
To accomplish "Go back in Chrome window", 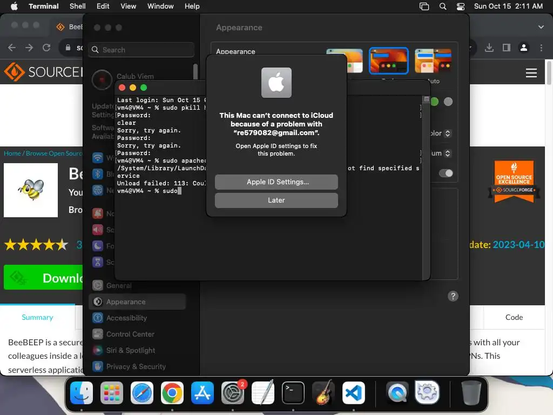I will pos(12,48).
